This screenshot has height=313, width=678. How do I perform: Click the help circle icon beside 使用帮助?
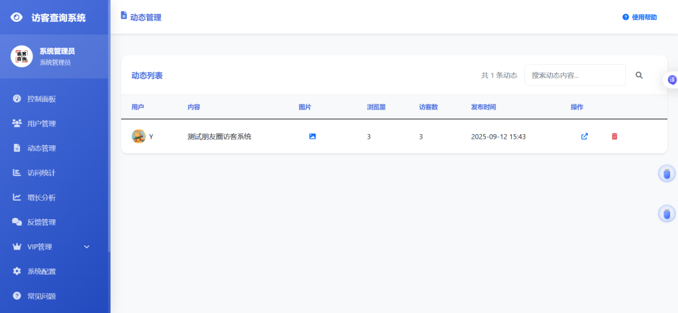tap(625, 17)
